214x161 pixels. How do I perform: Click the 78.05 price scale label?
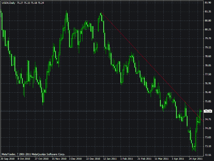point(208,66)
